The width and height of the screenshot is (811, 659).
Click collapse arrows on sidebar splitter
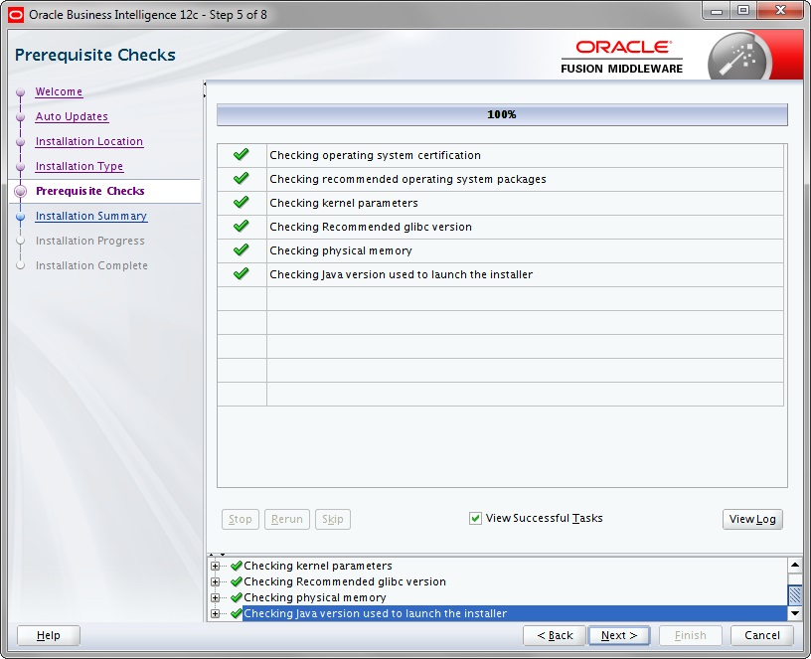[x=205, y=89]
